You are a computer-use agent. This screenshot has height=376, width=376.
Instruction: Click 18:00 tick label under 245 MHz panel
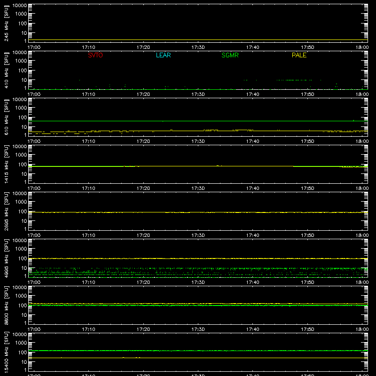[x=362, y=47]
